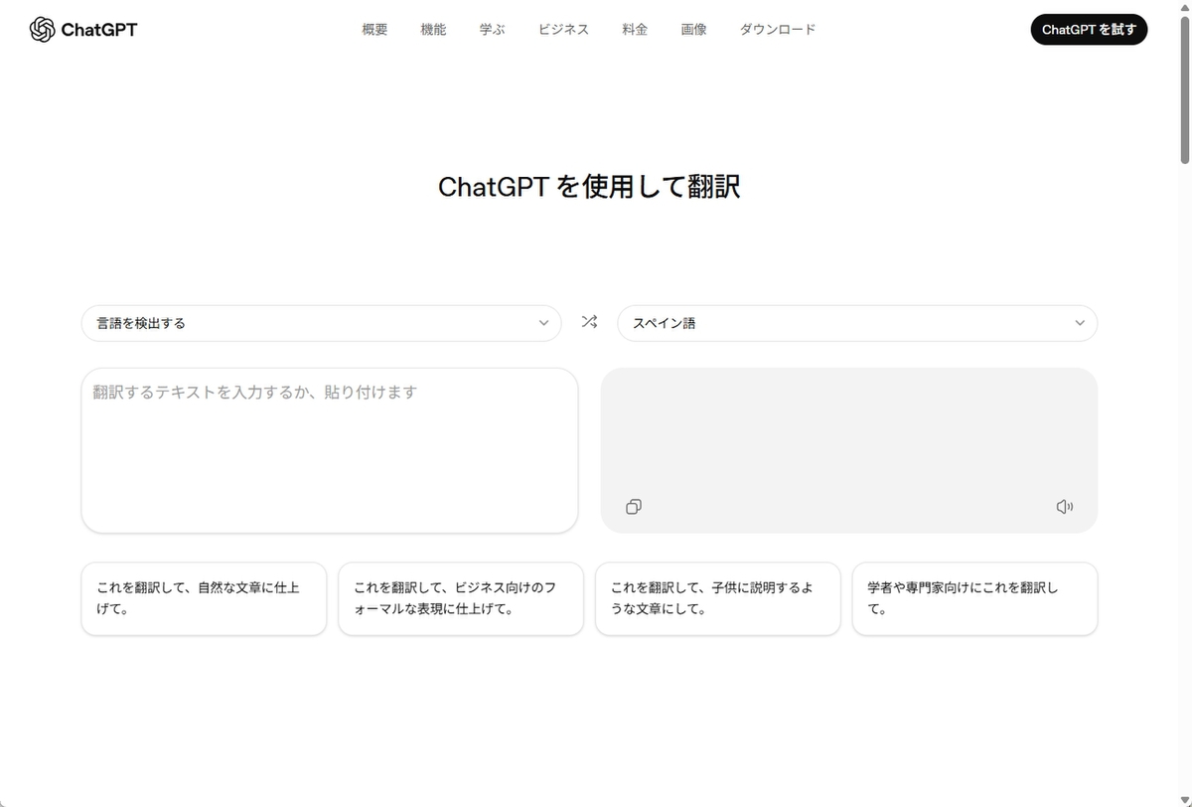
Task: Choose 学者や専門家向け suggestion card
Action: (974, 598)
